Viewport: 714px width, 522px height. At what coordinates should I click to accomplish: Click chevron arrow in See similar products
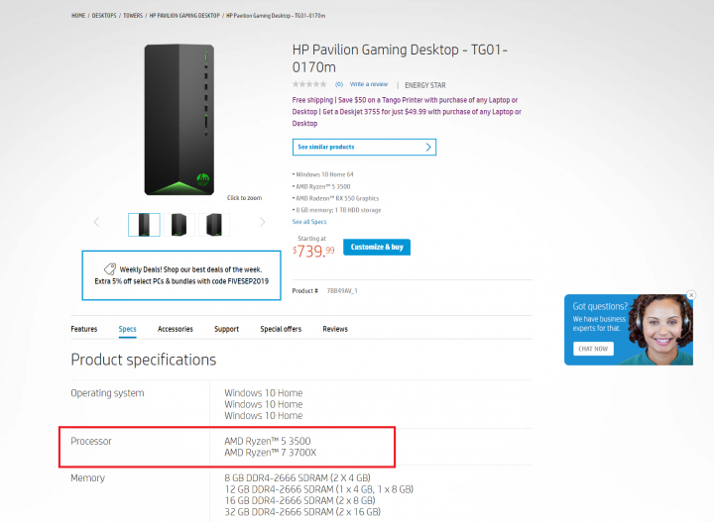coord(428,147)
